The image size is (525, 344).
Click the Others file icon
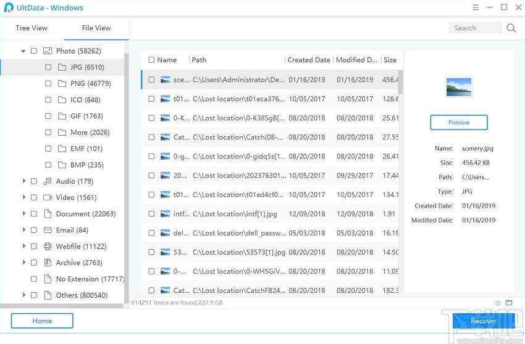pos(48,295)
